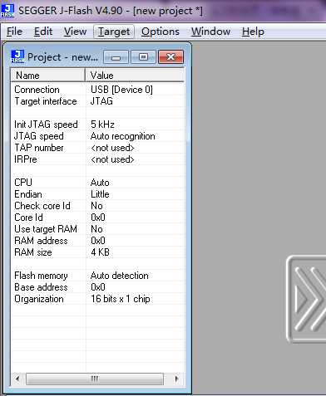Image resolution: width=326 pixels, height=396 pixels.
Task: Select the Base address row name
Action: point(41,287)
